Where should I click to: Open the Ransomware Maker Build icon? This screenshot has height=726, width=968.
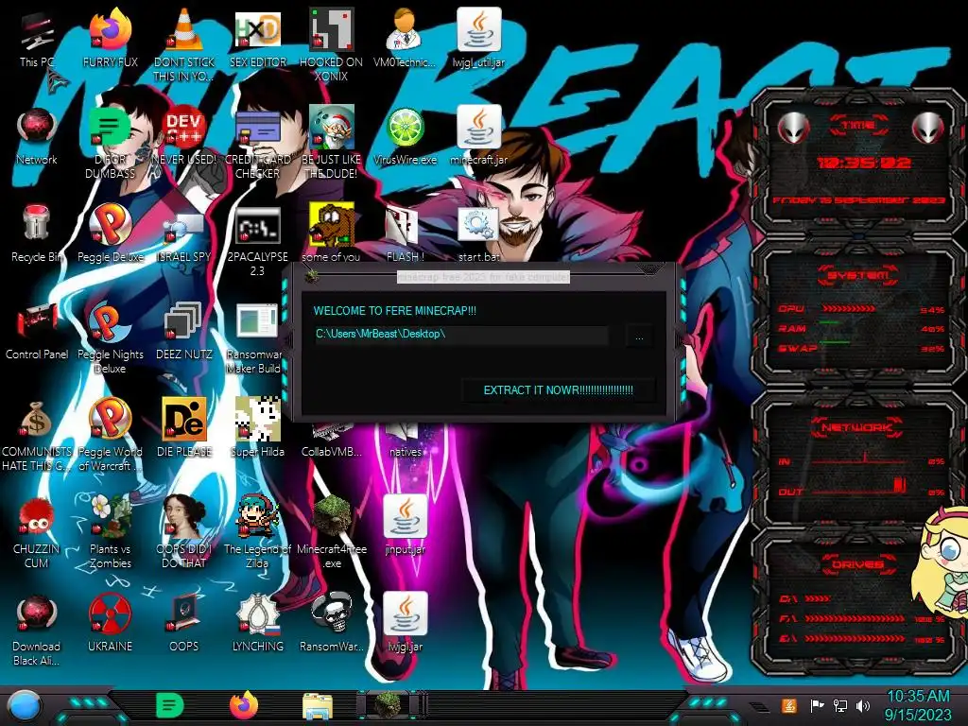pos(257,322)
